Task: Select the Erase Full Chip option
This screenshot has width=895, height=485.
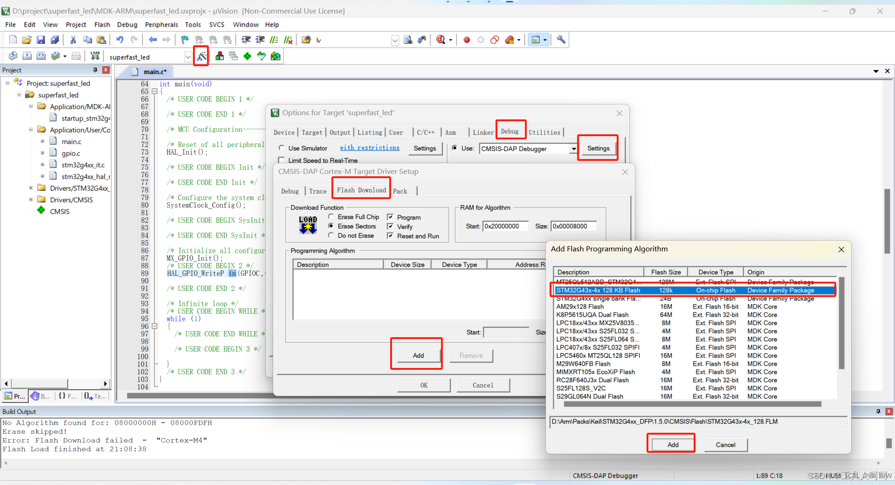Action: click(331, 217)
